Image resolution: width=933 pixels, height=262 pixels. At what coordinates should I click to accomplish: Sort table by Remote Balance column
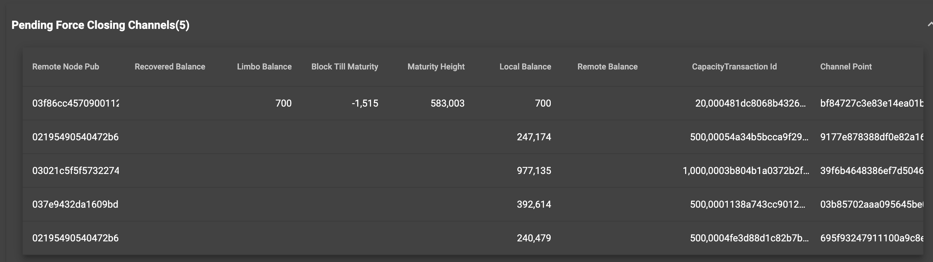(607, 66)
